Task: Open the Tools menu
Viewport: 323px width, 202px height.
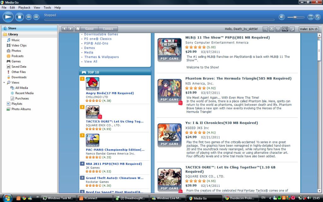Action: coord(47,8)
